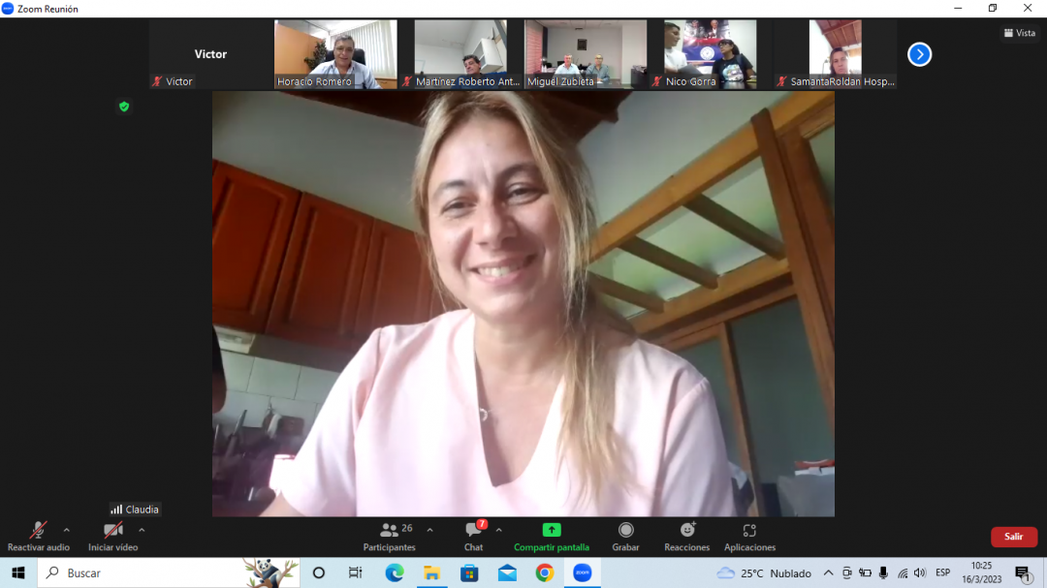Open the Chat panel
This screenshot has height=588, width=1047.
[473, 537]
